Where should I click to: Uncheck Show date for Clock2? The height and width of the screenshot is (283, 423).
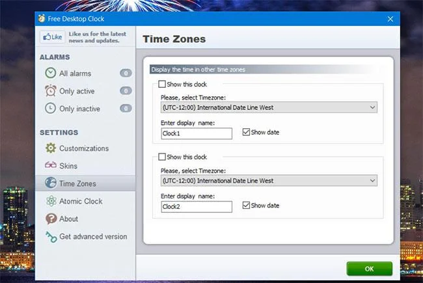click(246, 205)
